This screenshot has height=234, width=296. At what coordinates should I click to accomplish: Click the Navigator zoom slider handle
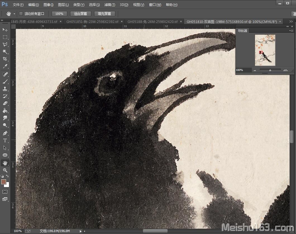(270, 70)
